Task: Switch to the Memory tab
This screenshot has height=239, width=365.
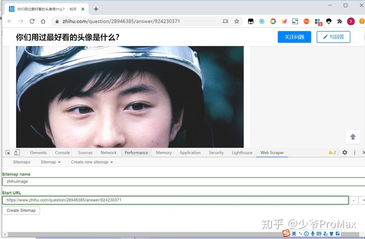Action: [x=164, y=153]
